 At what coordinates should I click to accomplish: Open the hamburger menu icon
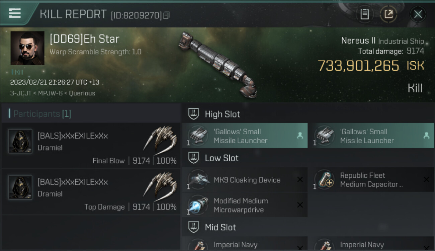click(15, 13)
